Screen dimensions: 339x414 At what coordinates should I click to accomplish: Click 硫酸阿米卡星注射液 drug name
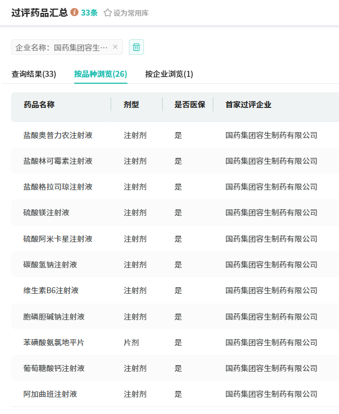(58, 239)
